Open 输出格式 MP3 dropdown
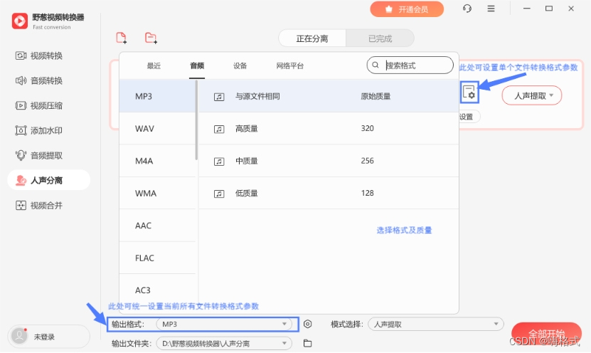Screen dimensions: 591x353 [x=224, y=324]
